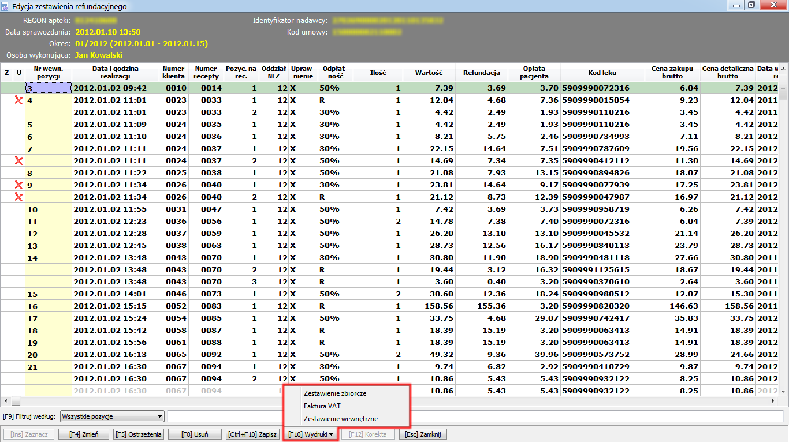The height and width of the screenshot is (443, 789).
Task: Click the [F8] Usuń button
Action: tap(194, 434)
